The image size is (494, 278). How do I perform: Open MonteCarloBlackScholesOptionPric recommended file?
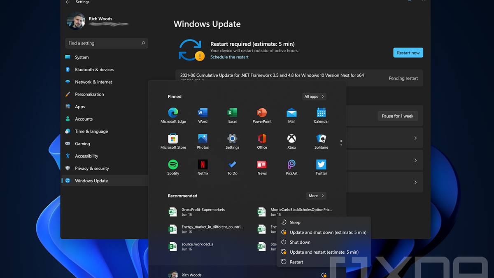click(x=295, y=212)
